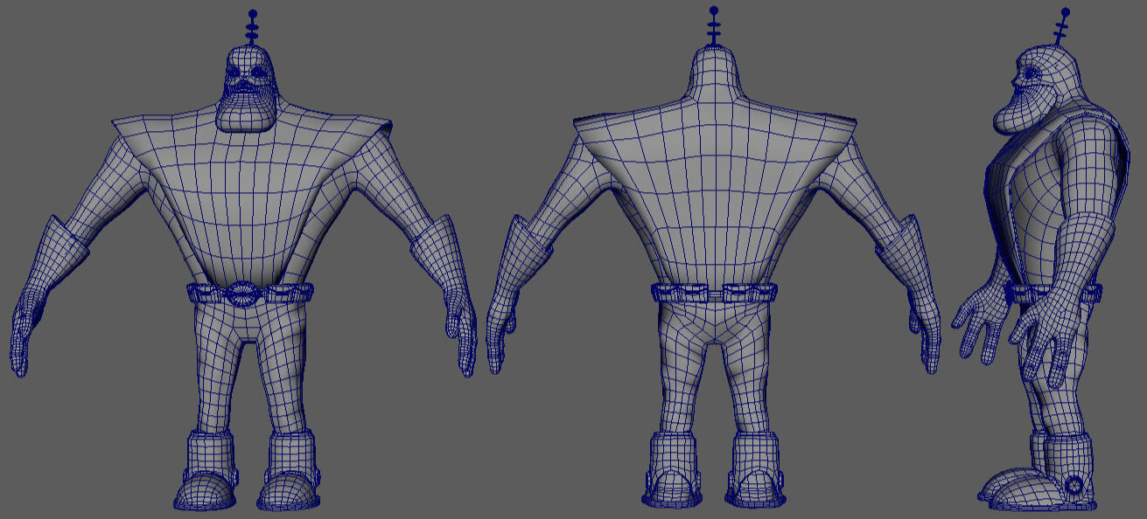This screenshot has width=1147, height=519.
Task: Select the back-view model's right-side boot
Action: [x=755, y=472]
